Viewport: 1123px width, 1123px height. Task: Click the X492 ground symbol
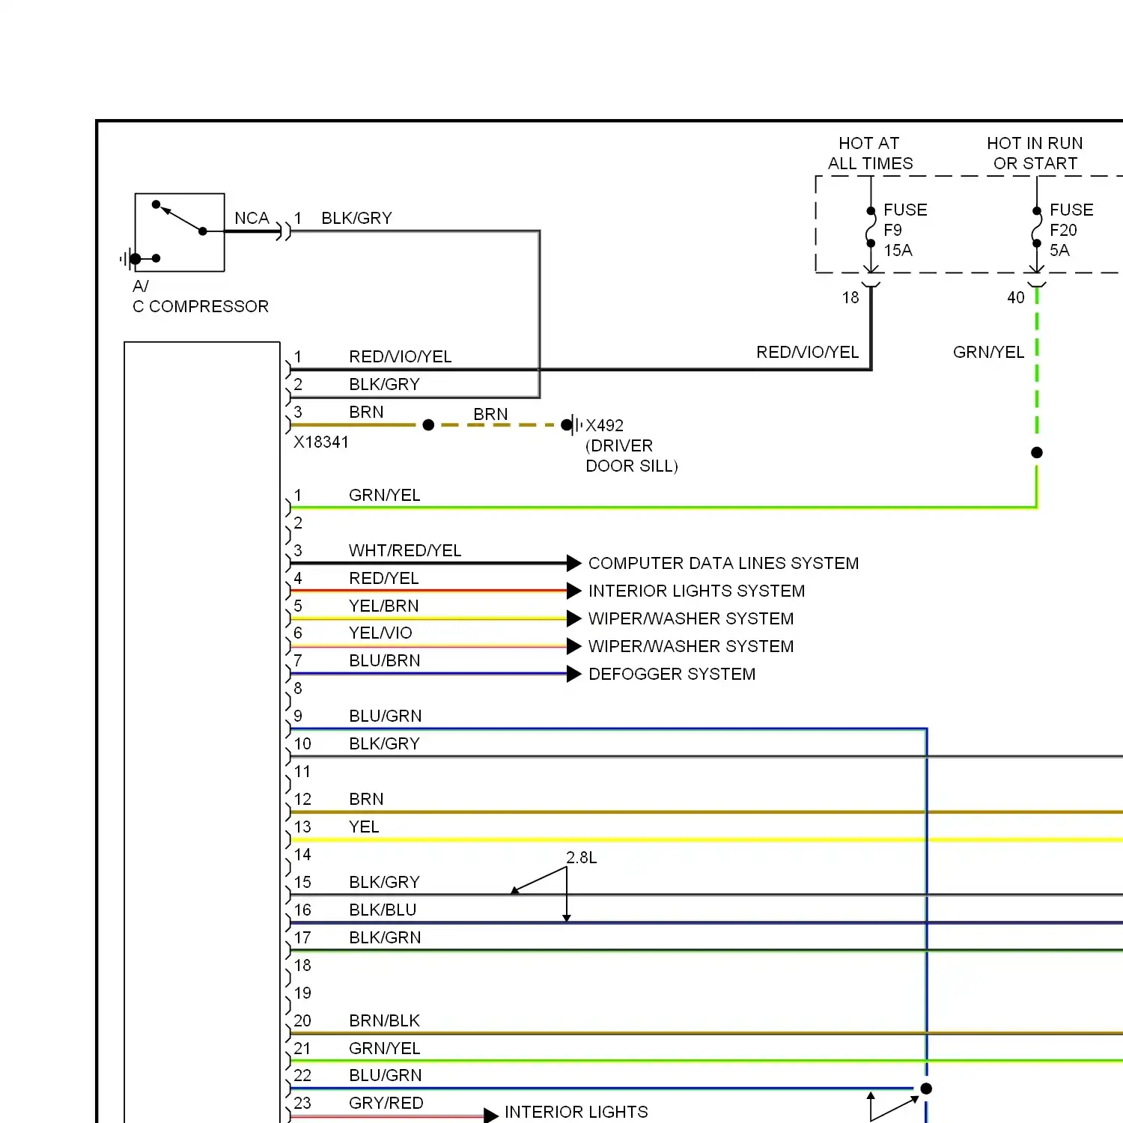572,425
